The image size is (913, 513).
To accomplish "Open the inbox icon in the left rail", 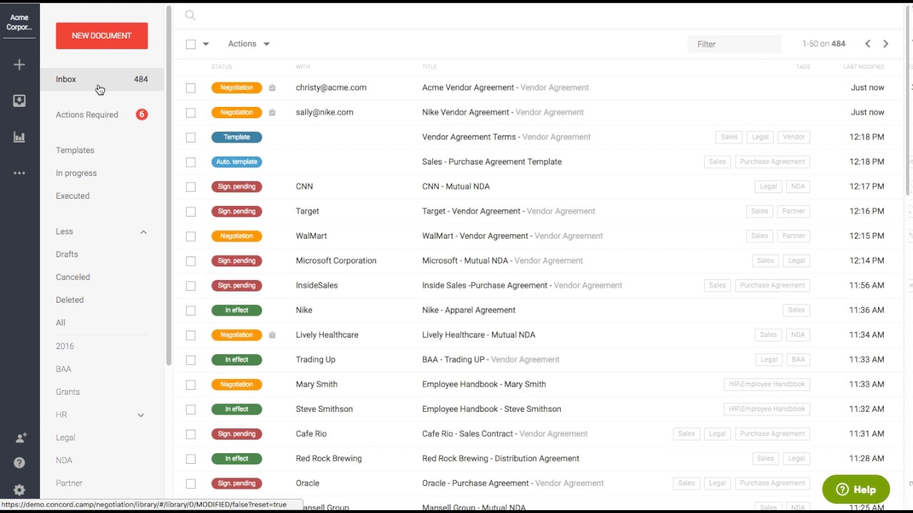I will tap(19, 100).
